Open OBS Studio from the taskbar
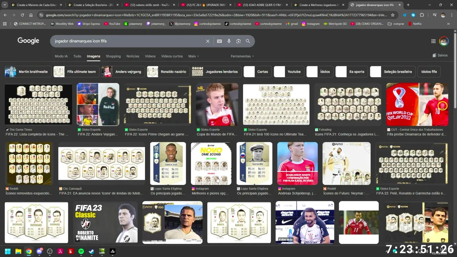Image resolution: width=457 pixels, height=257 pixels. [x=50, y=251]
